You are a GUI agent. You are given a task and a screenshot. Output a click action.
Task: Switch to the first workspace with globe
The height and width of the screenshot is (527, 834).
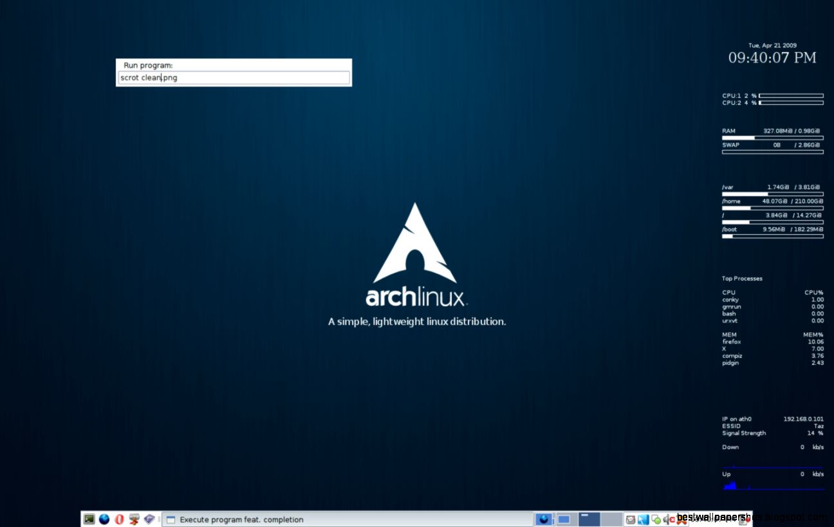click(x=544, y=519)
